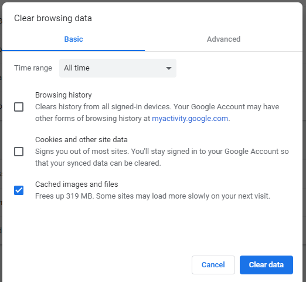Click the dropdown arrow next to All time
The height and width of the screenshot is (282, 306).
(169, 68)
